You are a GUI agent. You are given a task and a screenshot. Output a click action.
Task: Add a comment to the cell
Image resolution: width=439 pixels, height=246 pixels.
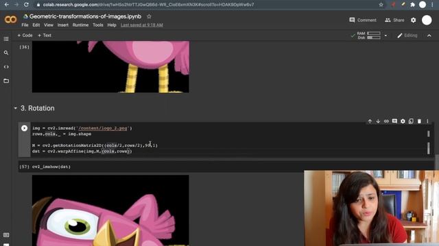coord(394,122)
